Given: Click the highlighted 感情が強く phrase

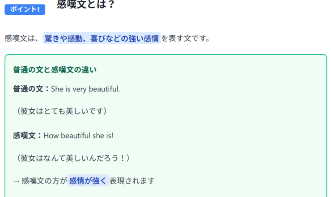Looking at the screenshot, I should click(x=88, y=181).
